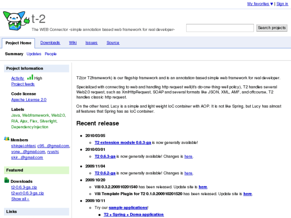Viewport: 291px width, 218px height.
Task: Click the green Downloads box icon
Action: pyautogui.click(x=7, y=180)
